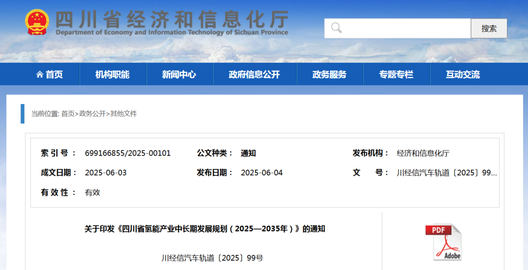Click the truncated 文号 value in table

[446, 173]
